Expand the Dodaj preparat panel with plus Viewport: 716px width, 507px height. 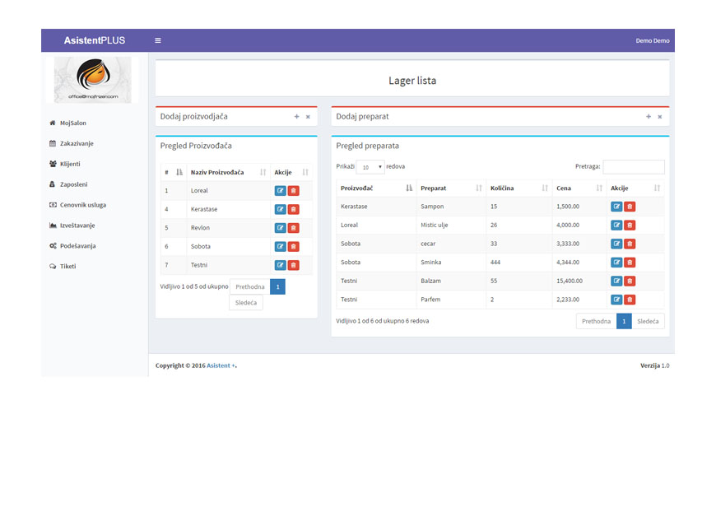point(649,117)
